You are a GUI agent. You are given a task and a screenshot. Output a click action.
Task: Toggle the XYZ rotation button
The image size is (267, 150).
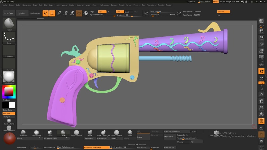coord(261,83)
